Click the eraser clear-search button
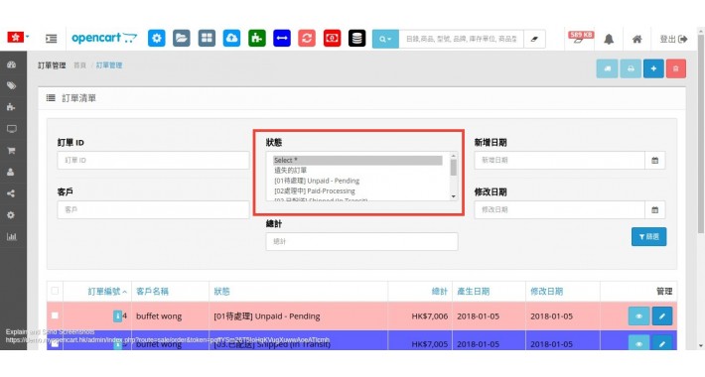Viewport: 705px width, 377px height. pyautogui.click(x=534, y=39)
